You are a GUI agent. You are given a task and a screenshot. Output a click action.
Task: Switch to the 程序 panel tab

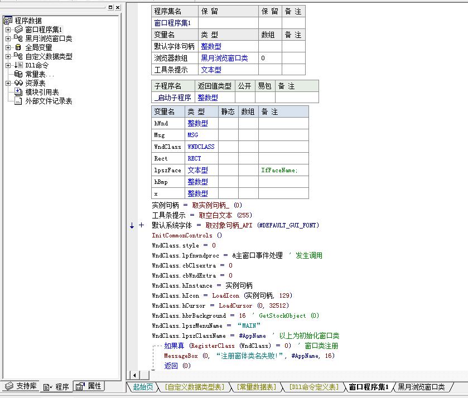[56, 387]
